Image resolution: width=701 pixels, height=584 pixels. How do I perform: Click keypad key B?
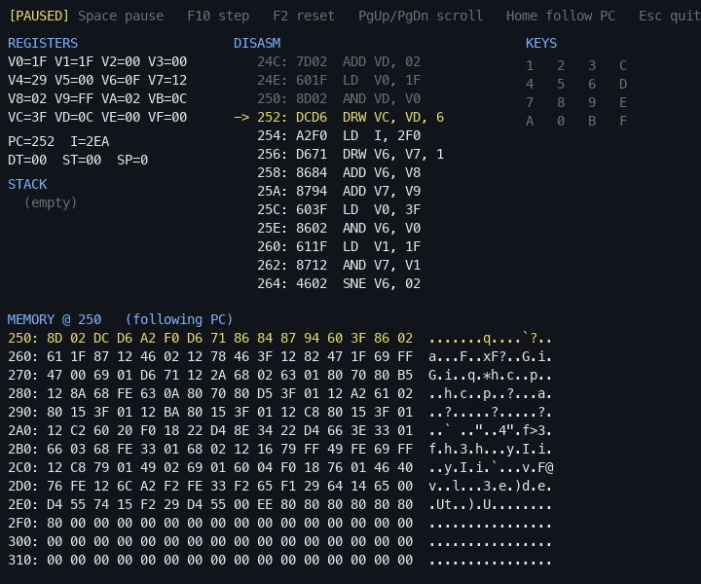tap(592, 121)
